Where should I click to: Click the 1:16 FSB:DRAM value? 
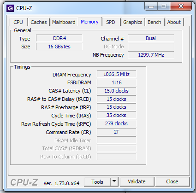point(117,82)
